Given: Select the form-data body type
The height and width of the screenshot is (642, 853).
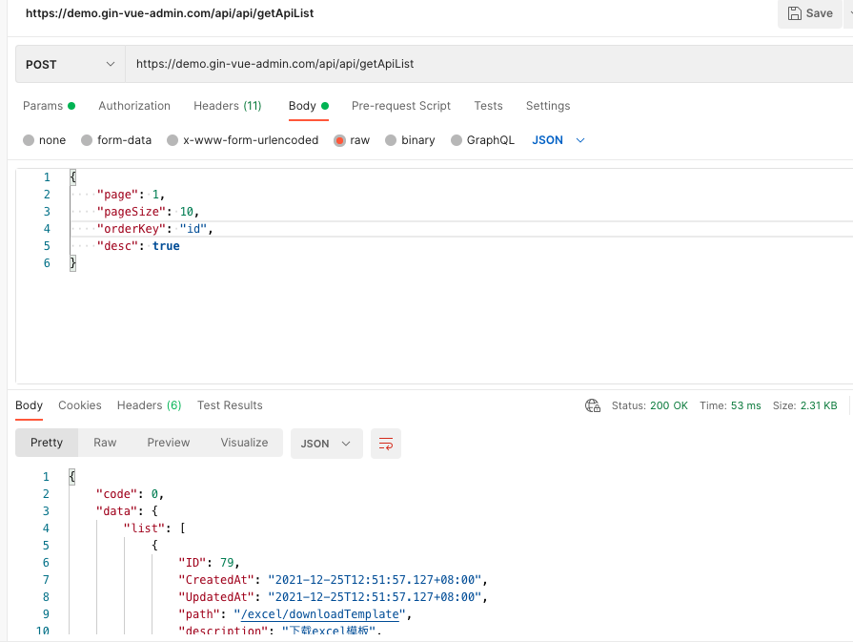Looking at the screenshot, I should pos(116,139).
